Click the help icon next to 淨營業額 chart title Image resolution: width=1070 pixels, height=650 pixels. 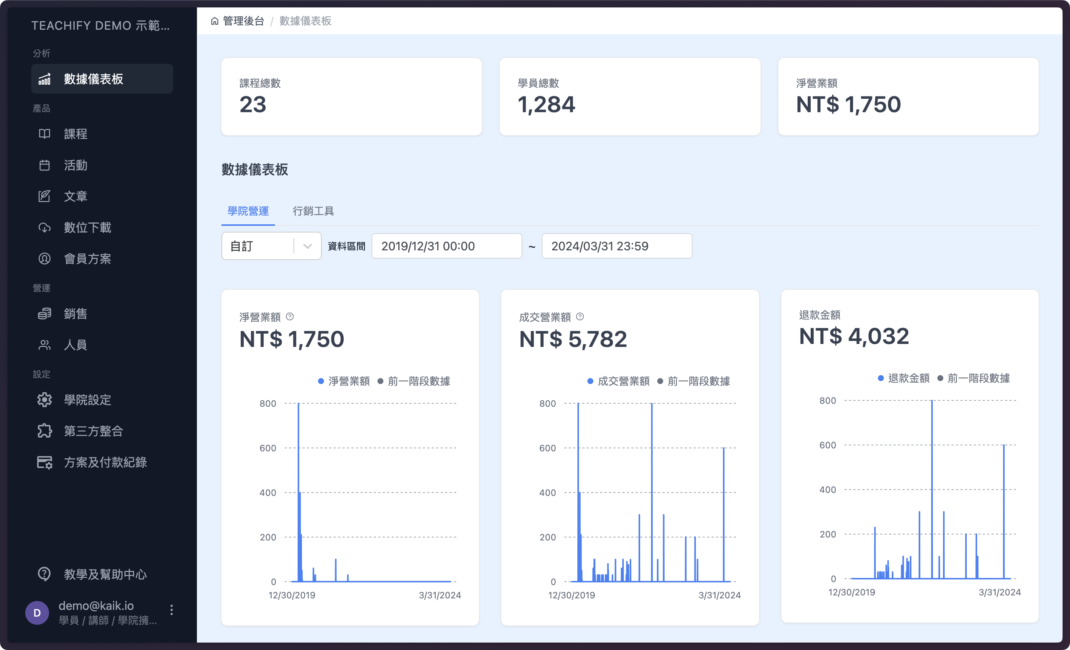point(290,316)
